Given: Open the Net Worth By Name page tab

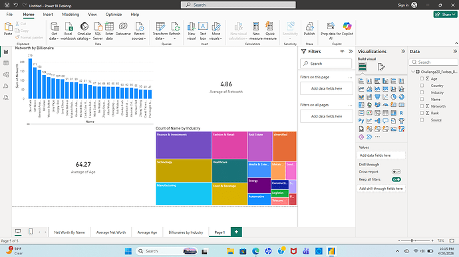Looking at the screenshot, I should click(x=69, y=232).
